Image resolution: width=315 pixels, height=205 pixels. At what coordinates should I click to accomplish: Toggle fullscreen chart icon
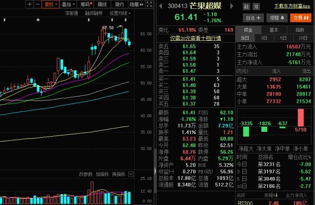[x=149, y=4]
